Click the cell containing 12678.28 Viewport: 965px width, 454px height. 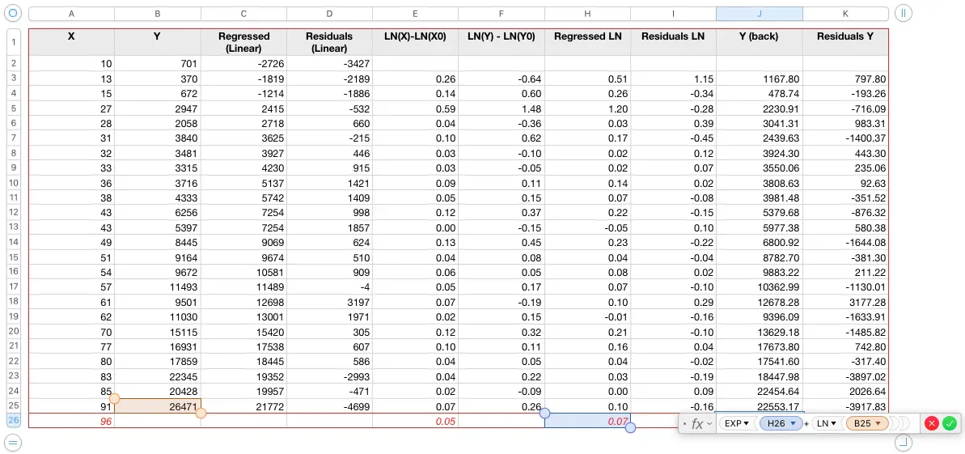(x=760, y=302)
